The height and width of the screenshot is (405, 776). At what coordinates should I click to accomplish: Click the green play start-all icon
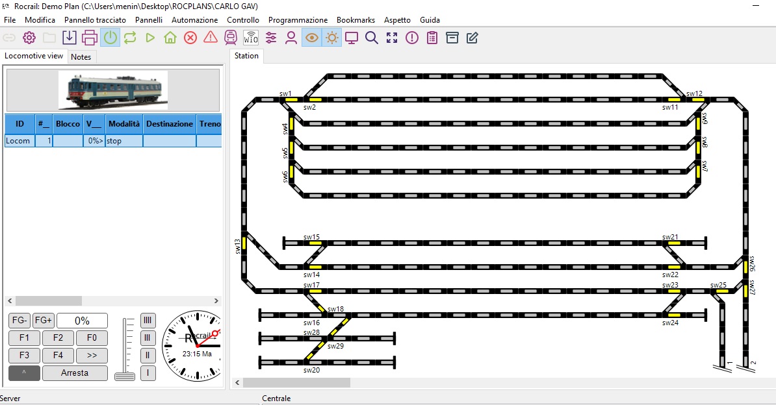click(x=150, y=38)
